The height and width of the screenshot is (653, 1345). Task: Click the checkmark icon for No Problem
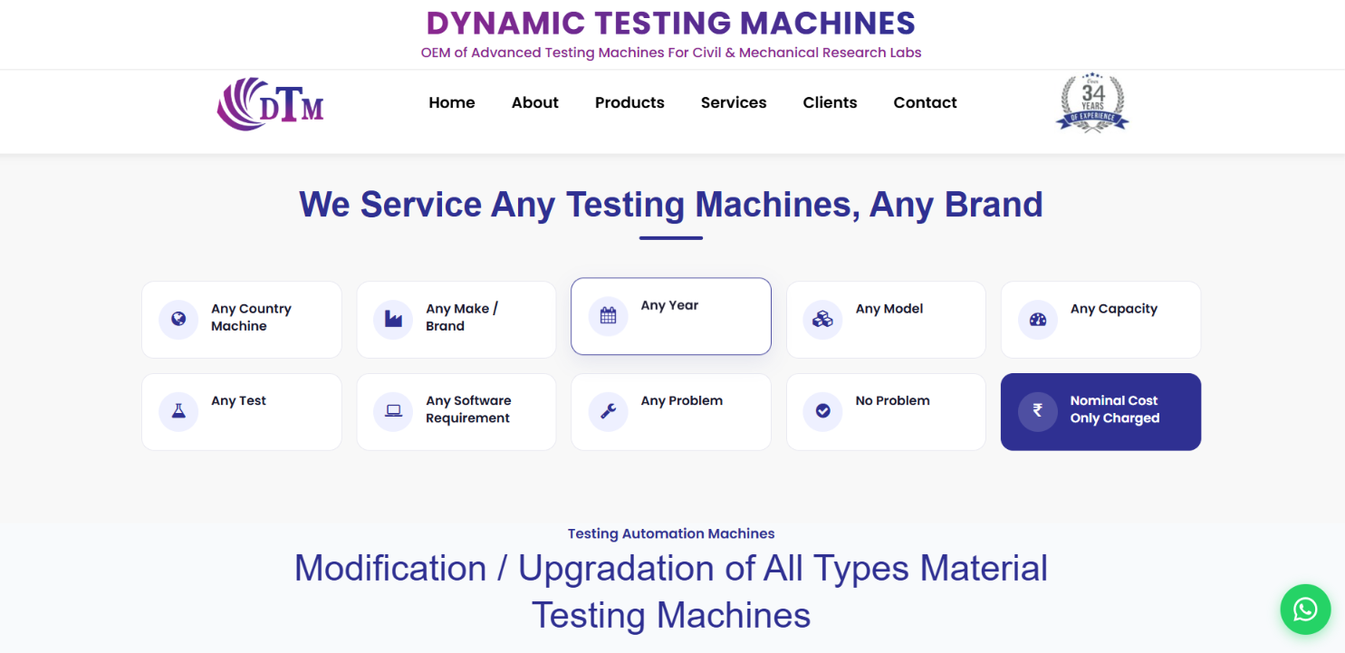coord(822,411)
